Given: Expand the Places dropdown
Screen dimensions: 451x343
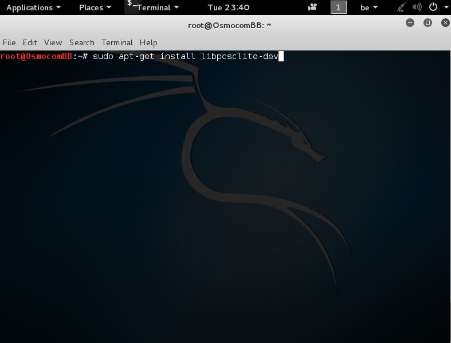Looking at the screenshot, I should 95,7.
